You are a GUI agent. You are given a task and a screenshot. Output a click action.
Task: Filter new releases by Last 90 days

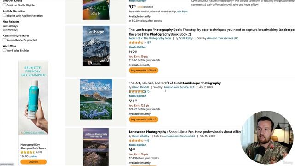pos(10,30)
